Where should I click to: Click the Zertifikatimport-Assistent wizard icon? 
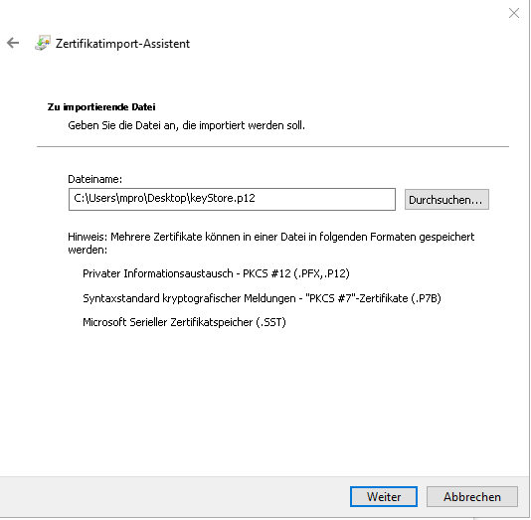43,43
